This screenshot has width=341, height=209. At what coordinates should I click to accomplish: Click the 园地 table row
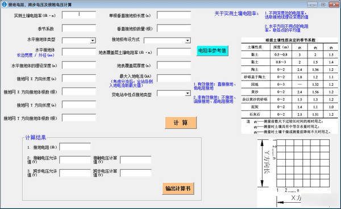tap(290, 84)
